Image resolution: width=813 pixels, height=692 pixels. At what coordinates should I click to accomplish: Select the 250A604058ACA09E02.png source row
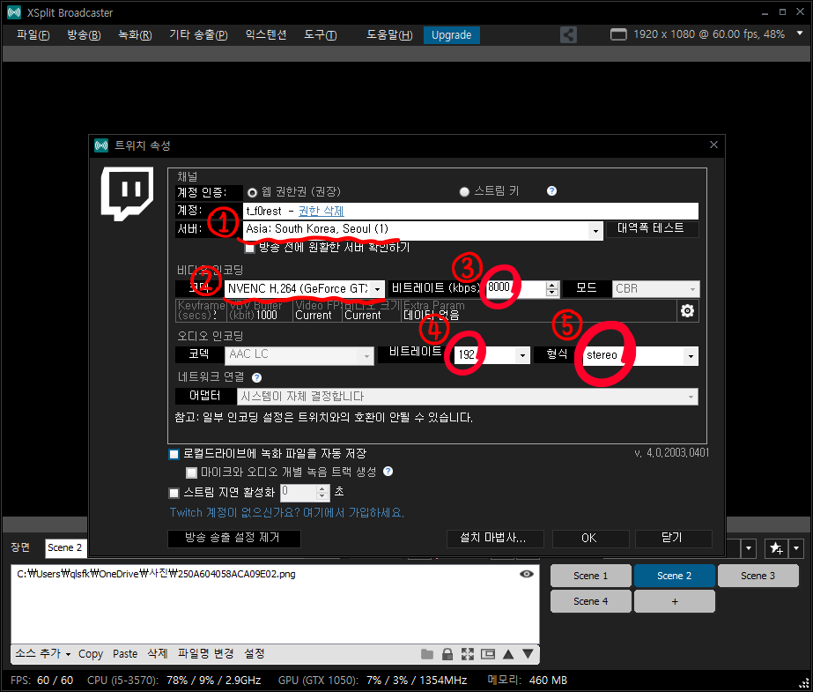coord(275,574)
